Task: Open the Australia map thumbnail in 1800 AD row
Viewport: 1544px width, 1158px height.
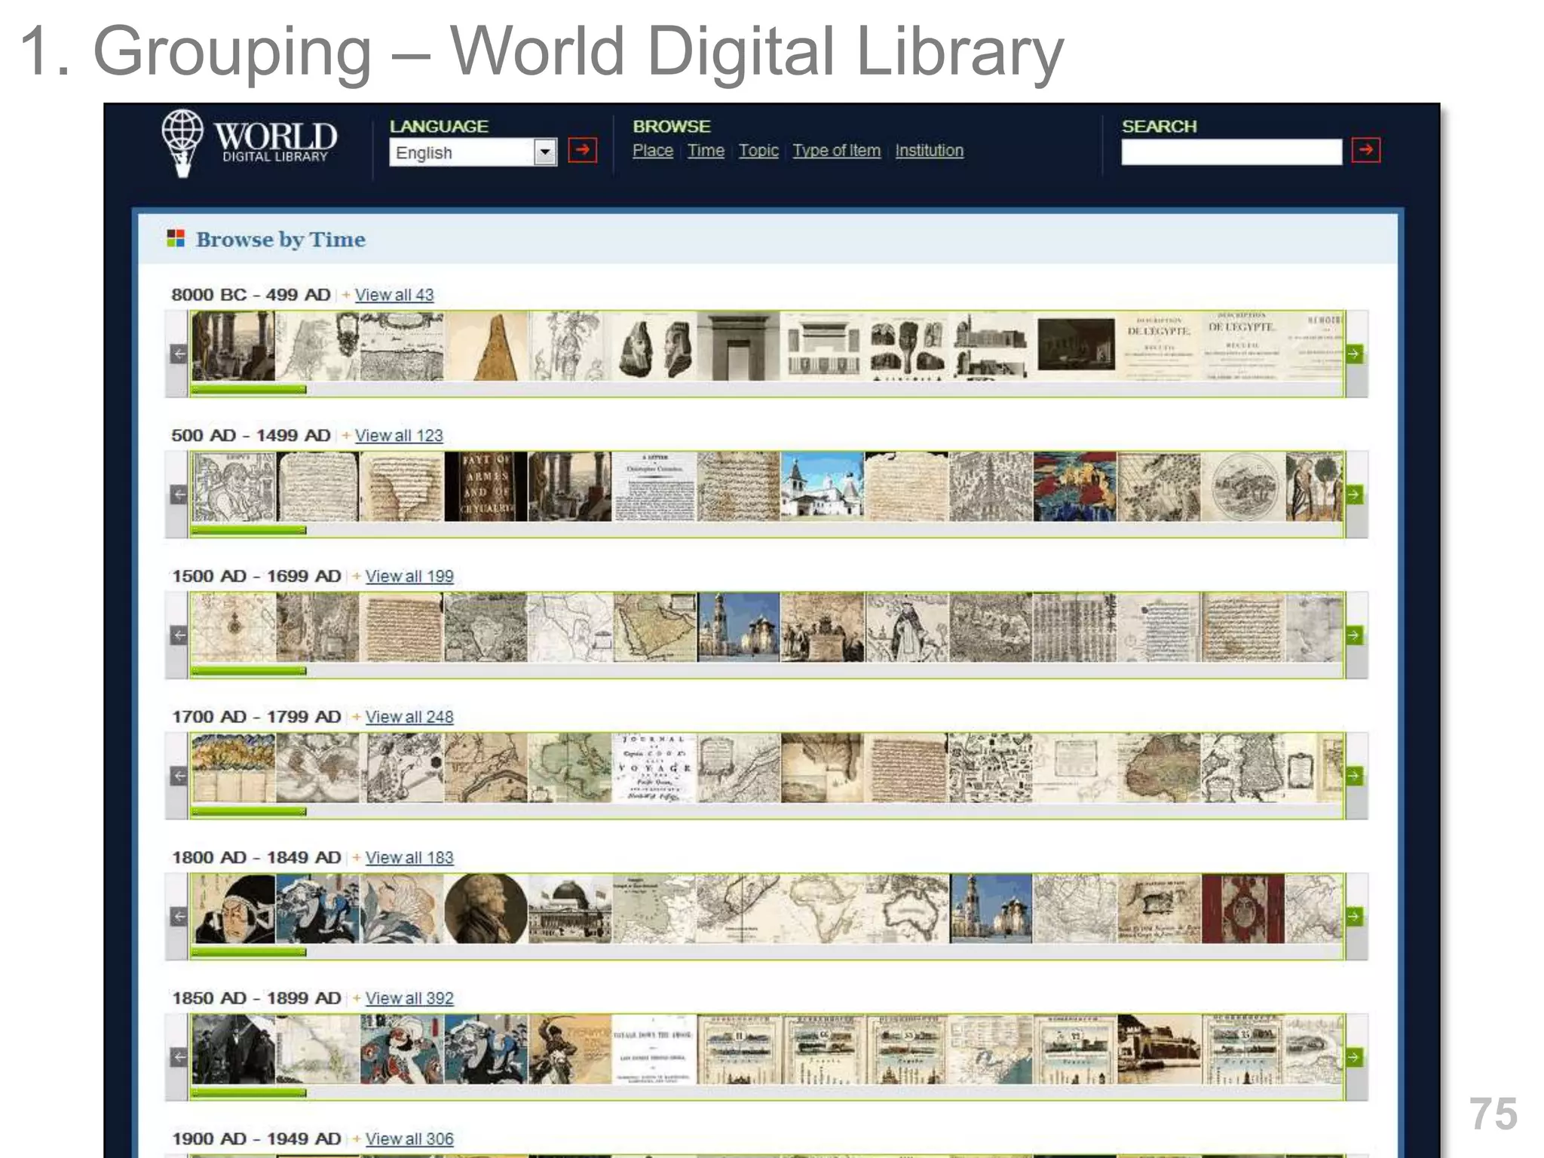Action: tap(907, 908)
